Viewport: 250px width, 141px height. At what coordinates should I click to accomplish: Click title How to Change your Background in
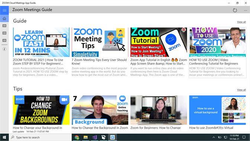38,128
